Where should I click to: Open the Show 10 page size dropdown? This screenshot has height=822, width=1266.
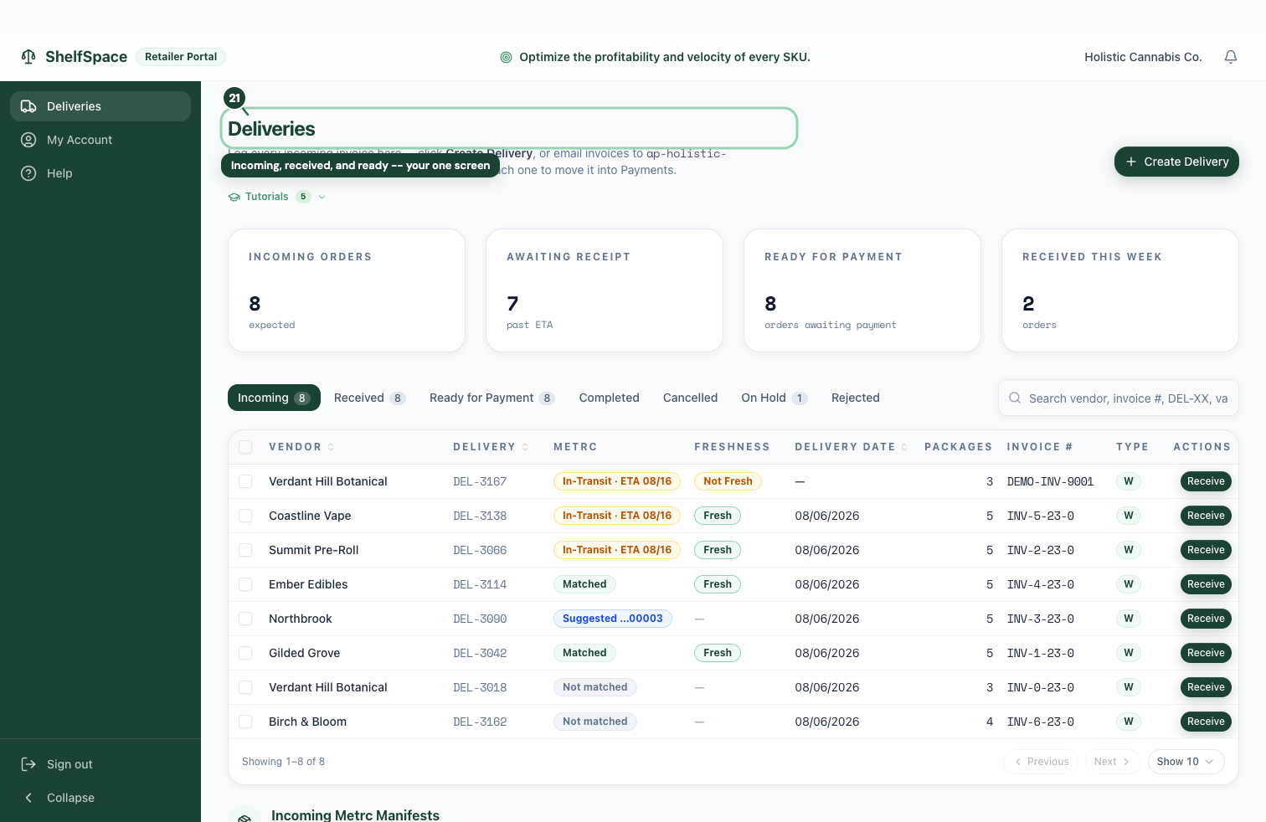[1186, 762]
